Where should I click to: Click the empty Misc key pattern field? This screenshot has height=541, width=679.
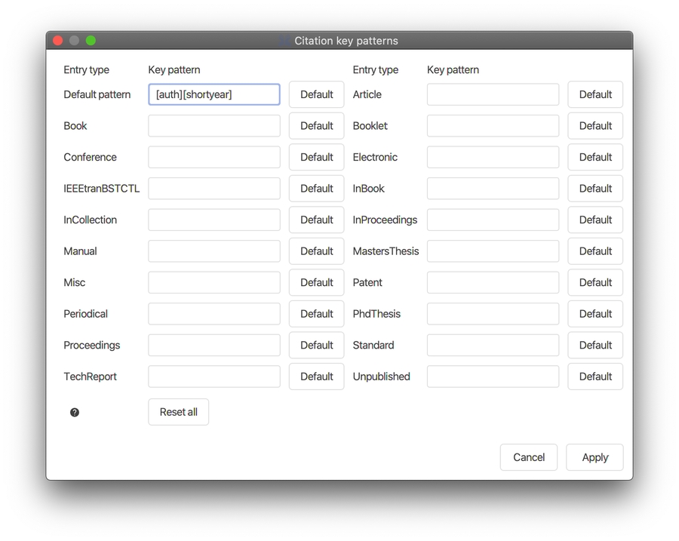pyautogui.click(x=214, y=282)
